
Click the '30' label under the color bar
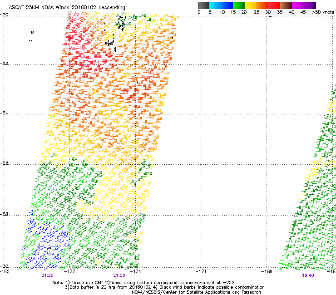click(x=268, y=12)
